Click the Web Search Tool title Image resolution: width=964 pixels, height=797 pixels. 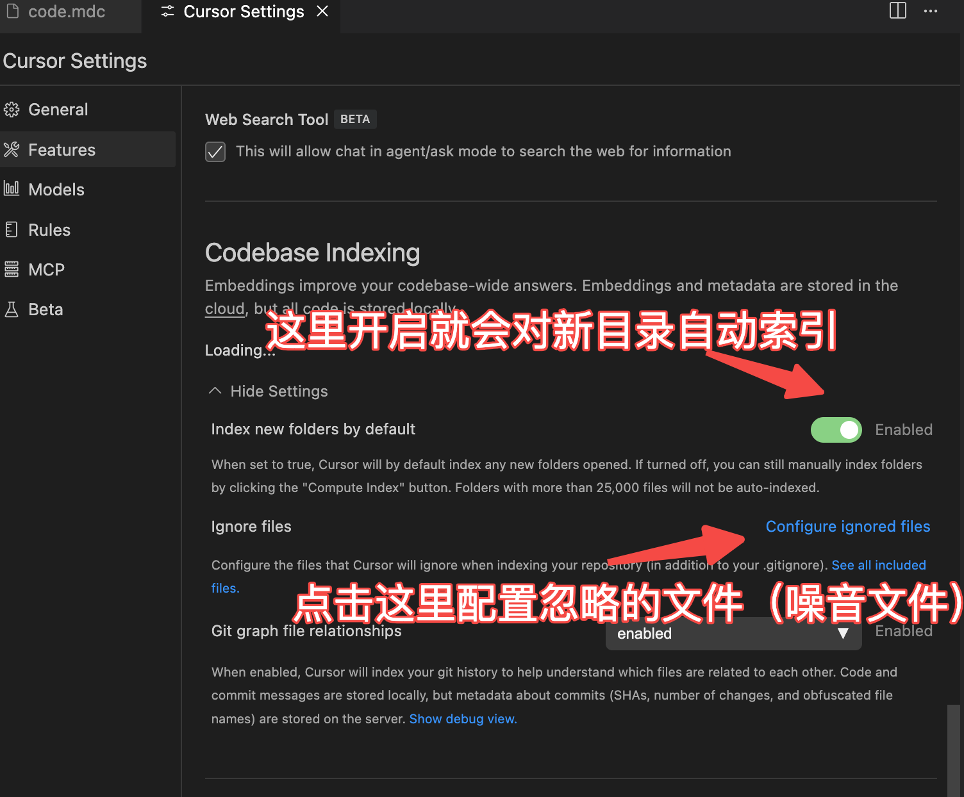pyautogui.click(x=267, y=120)
